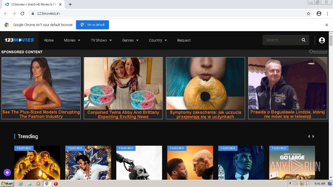The height and width of the screenshot is (187, 333).
Task: Expand the Country dropdown menu
Action: (158, 40)
